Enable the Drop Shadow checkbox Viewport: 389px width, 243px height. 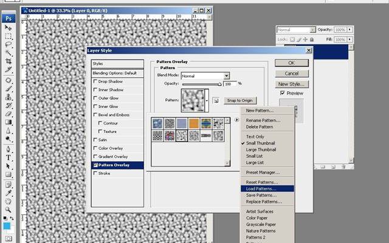[x=95, y=81]
